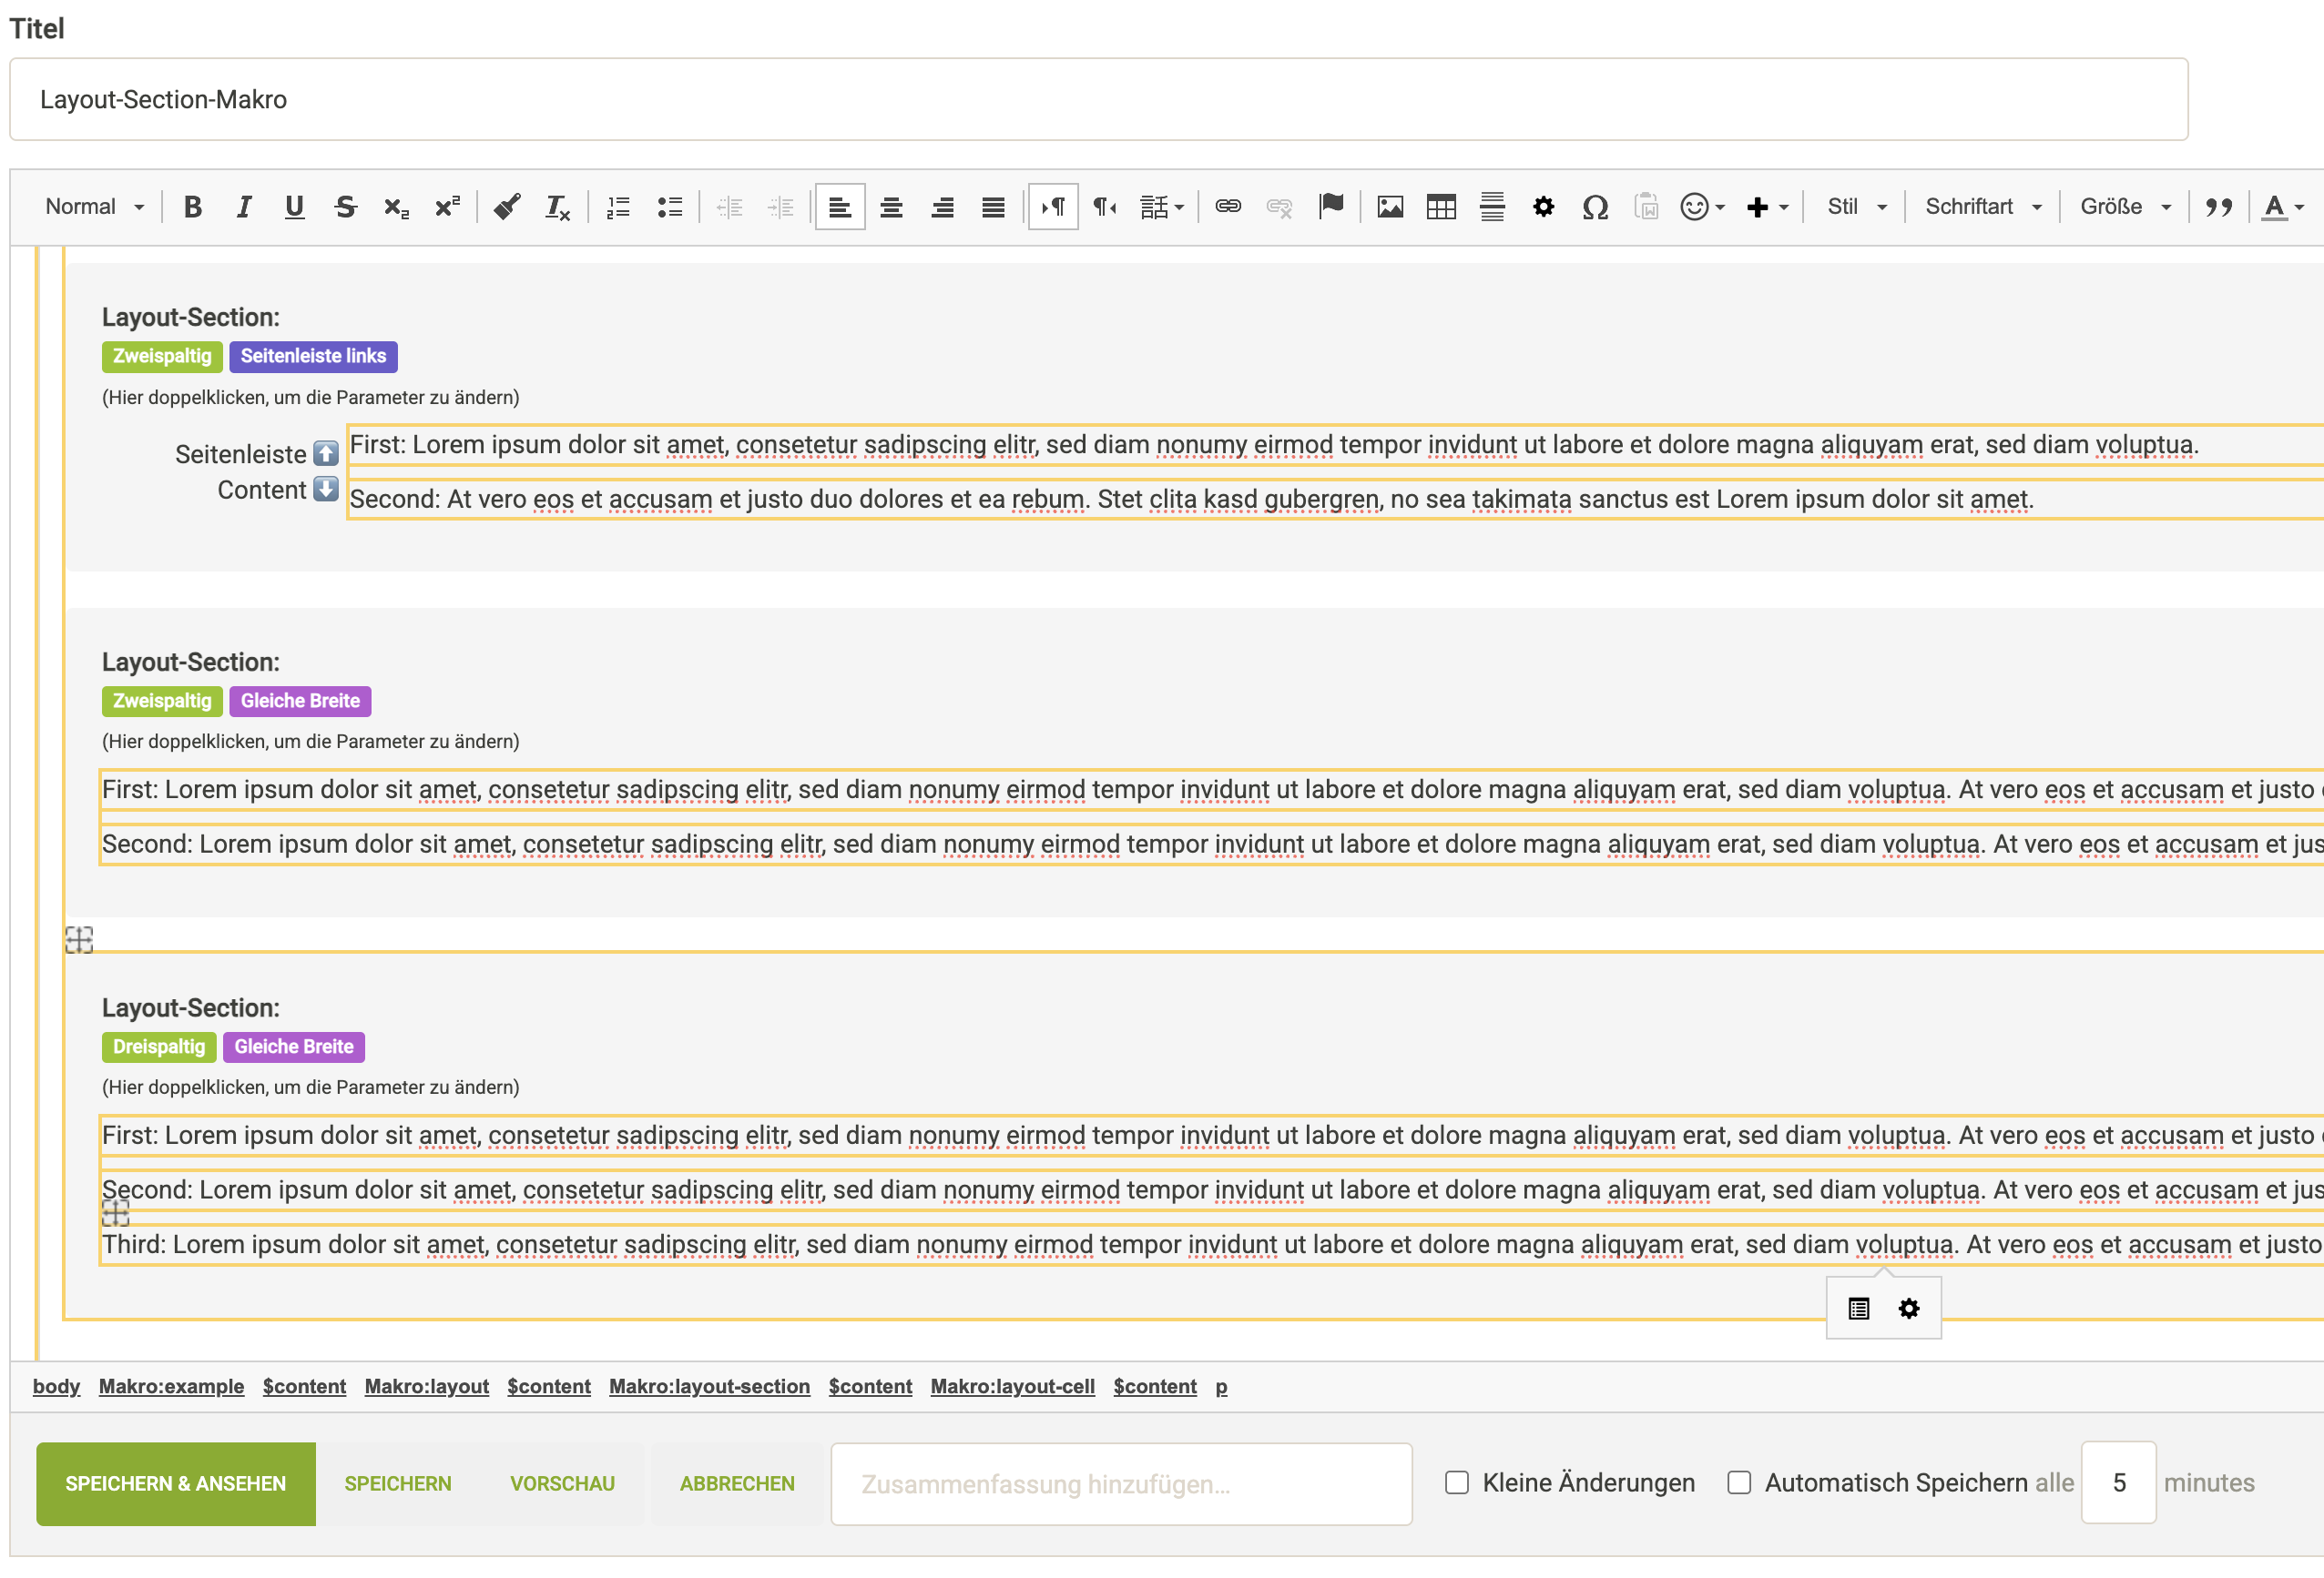Select Makro:example in the element path
Image resolution: width=2324 pixels, height=1578 pixels.
[171, 1386]
